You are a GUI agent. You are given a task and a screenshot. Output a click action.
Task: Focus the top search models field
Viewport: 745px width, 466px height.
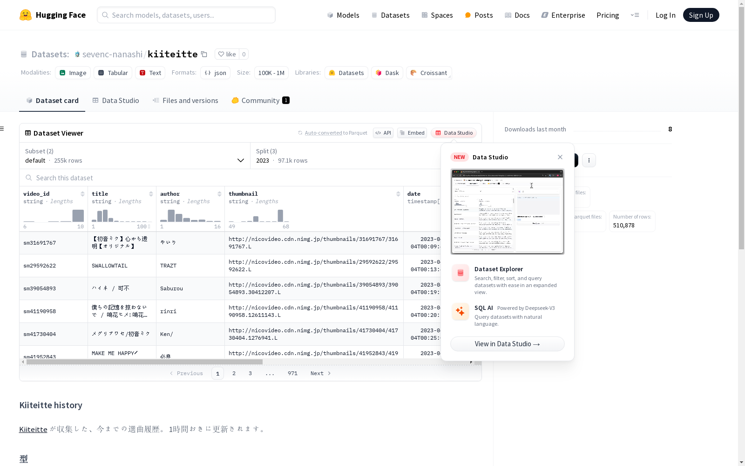186,15
